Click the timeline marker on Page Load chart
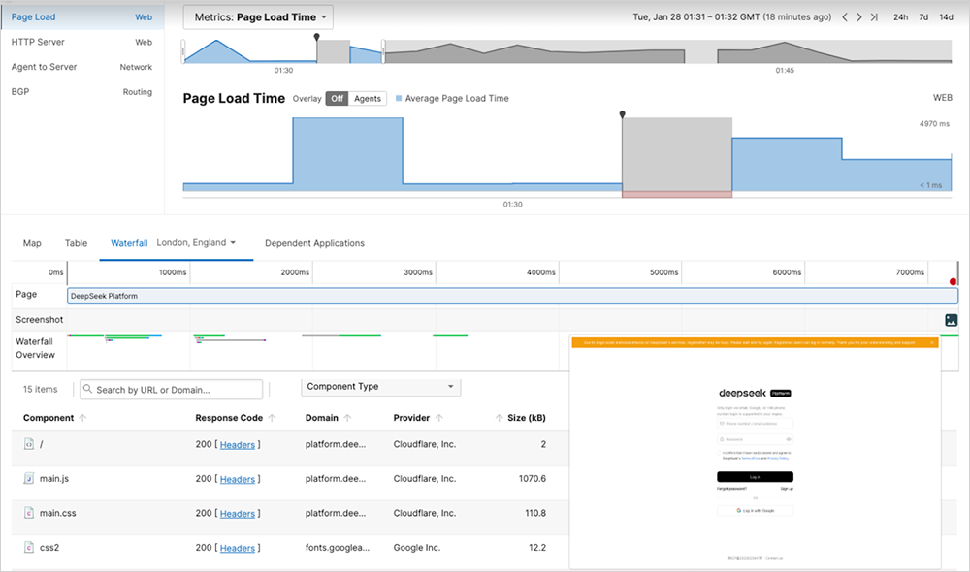The width and height of the screenshot is (970, 572). coord(623,114)
